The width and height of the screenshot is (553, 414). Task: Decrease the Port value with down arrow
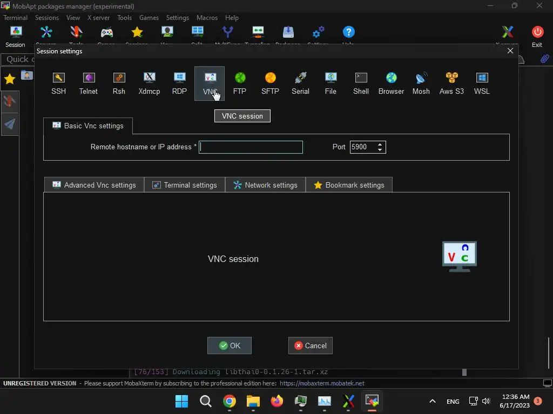click(x=380, y=150)
